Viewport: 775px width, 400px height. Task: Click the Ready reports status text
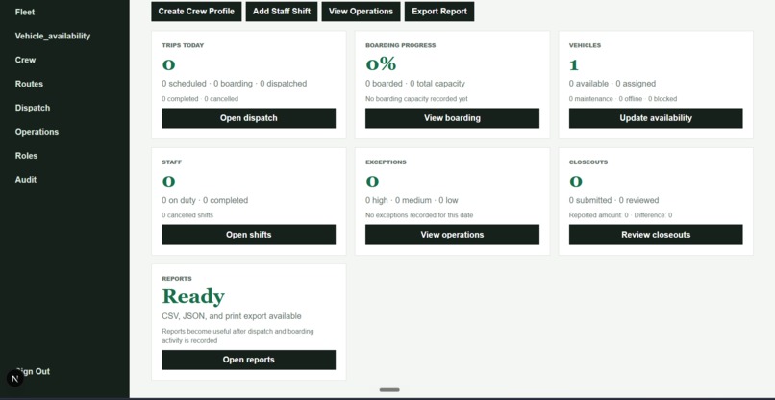pos(193,297)
